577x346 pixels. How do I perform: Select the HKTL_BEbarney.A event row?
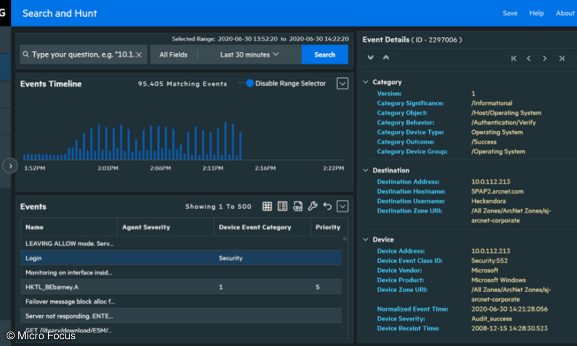(181, 287)
